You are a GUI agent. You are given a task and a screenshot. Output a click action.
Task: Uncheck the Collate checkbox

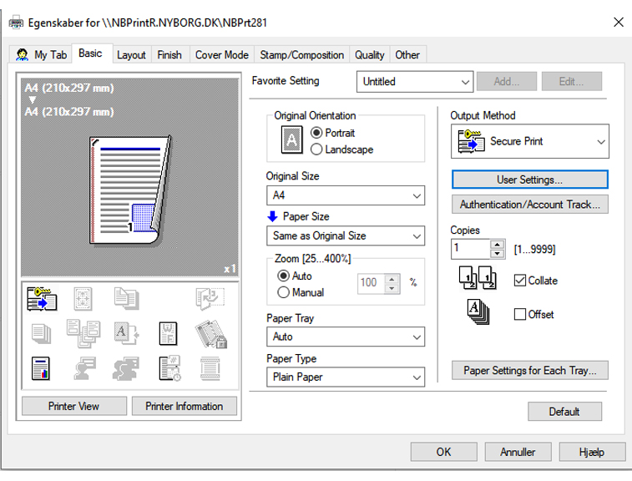[x=520, y=281]
